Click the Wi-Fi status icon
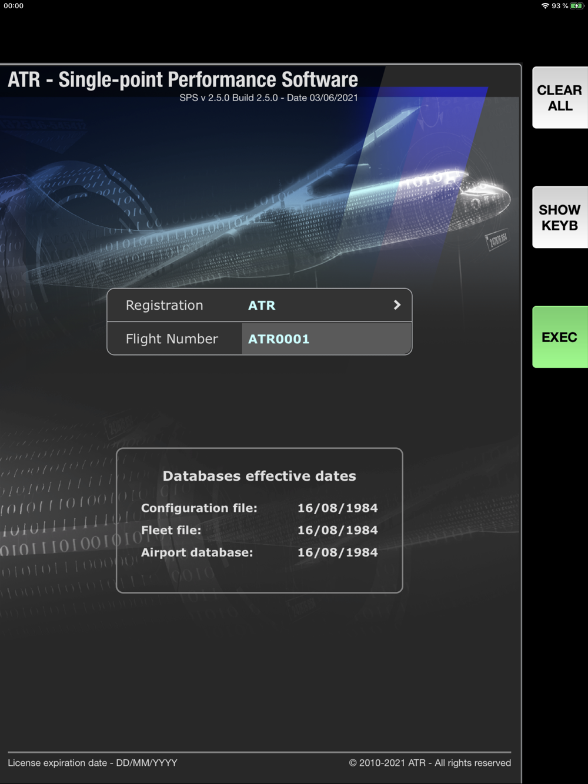588x784 pixels. (545, 6)
